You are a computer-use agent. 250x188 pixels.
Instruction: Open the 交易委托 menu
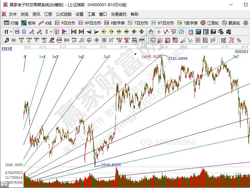(x=118, y=14)
